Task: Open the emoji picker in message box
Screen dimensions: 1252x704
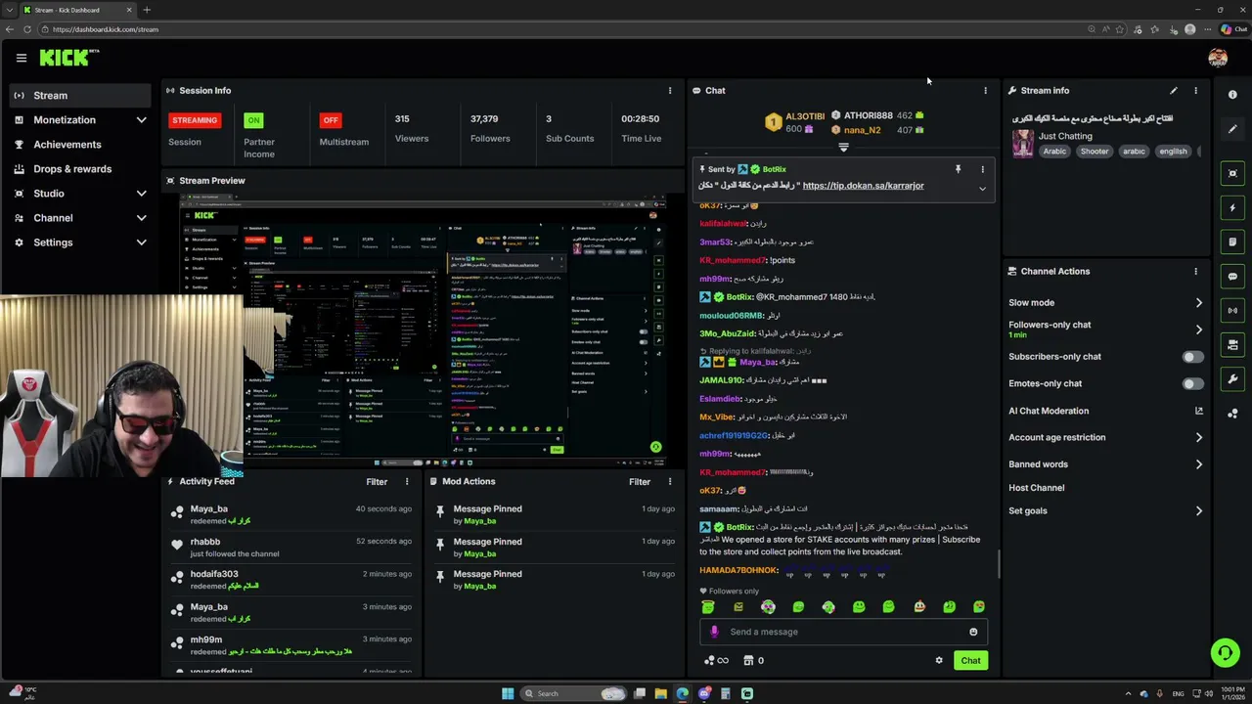Action: coord(973,632)
